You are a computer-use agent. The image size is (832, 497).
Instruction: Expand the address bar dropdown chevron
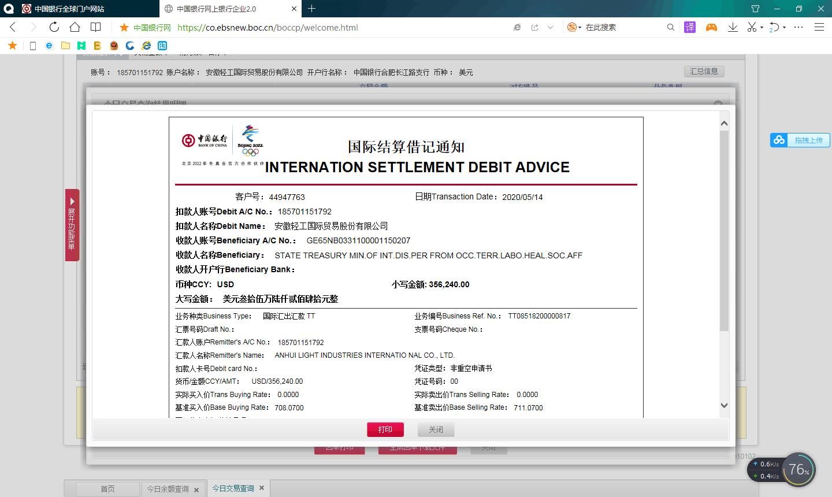[550, 27]
